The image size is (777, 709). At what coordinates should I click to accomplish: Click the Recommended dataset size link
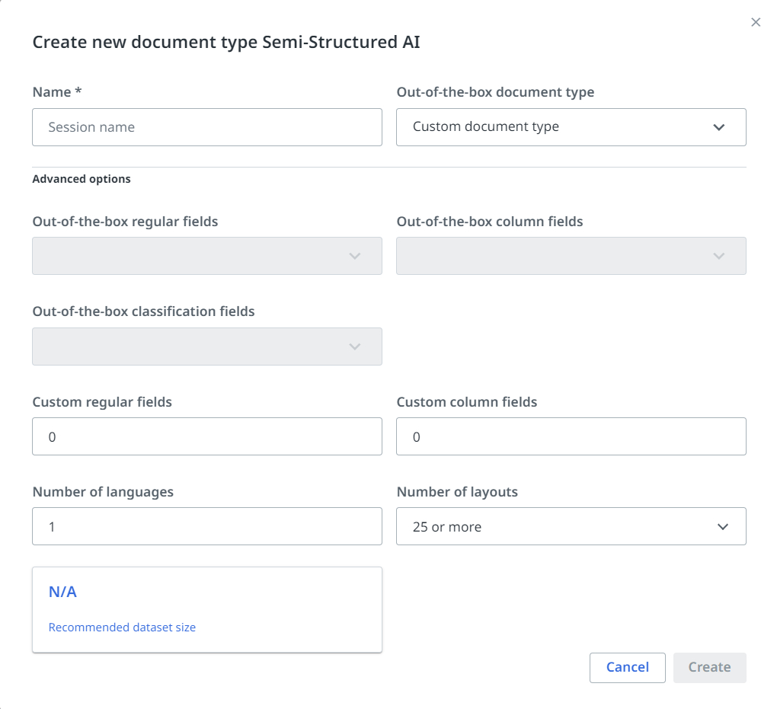[x=122, y=628]
